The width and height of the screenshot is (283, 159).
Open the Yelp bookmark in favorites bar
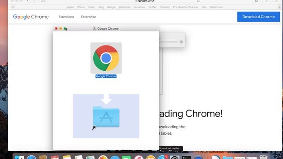[204, 7]
